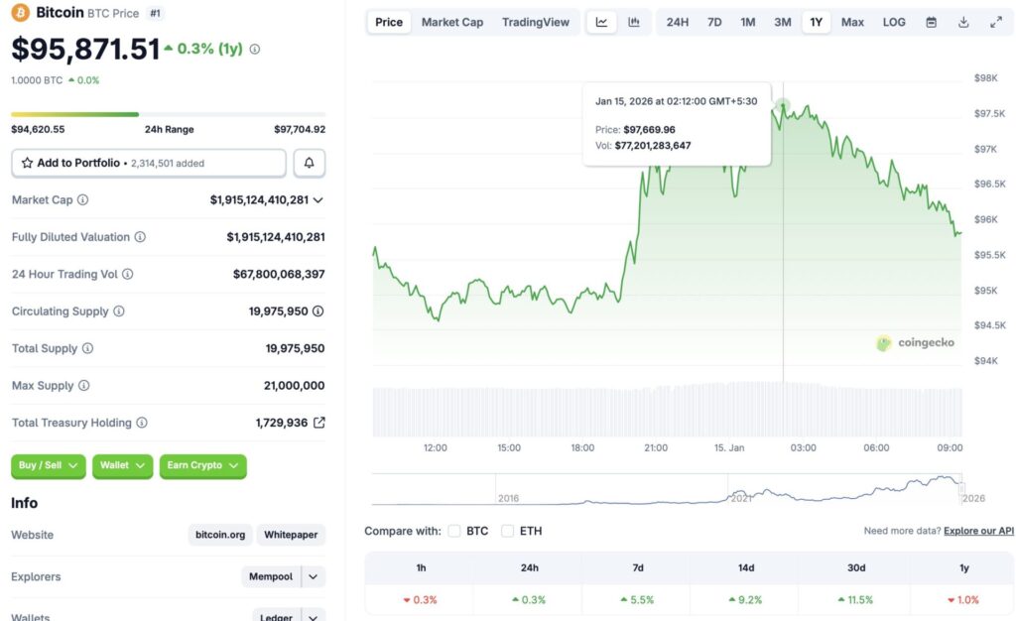Open the Explorers dropdown next to Mempool
1016x621 pixels.
pos(311,576)
